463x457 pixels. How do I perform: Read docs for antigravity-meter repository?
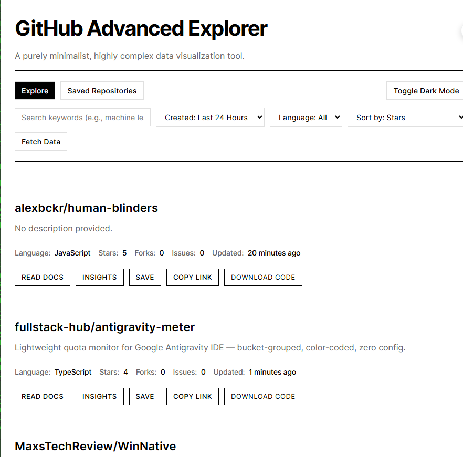coord(42,396)
